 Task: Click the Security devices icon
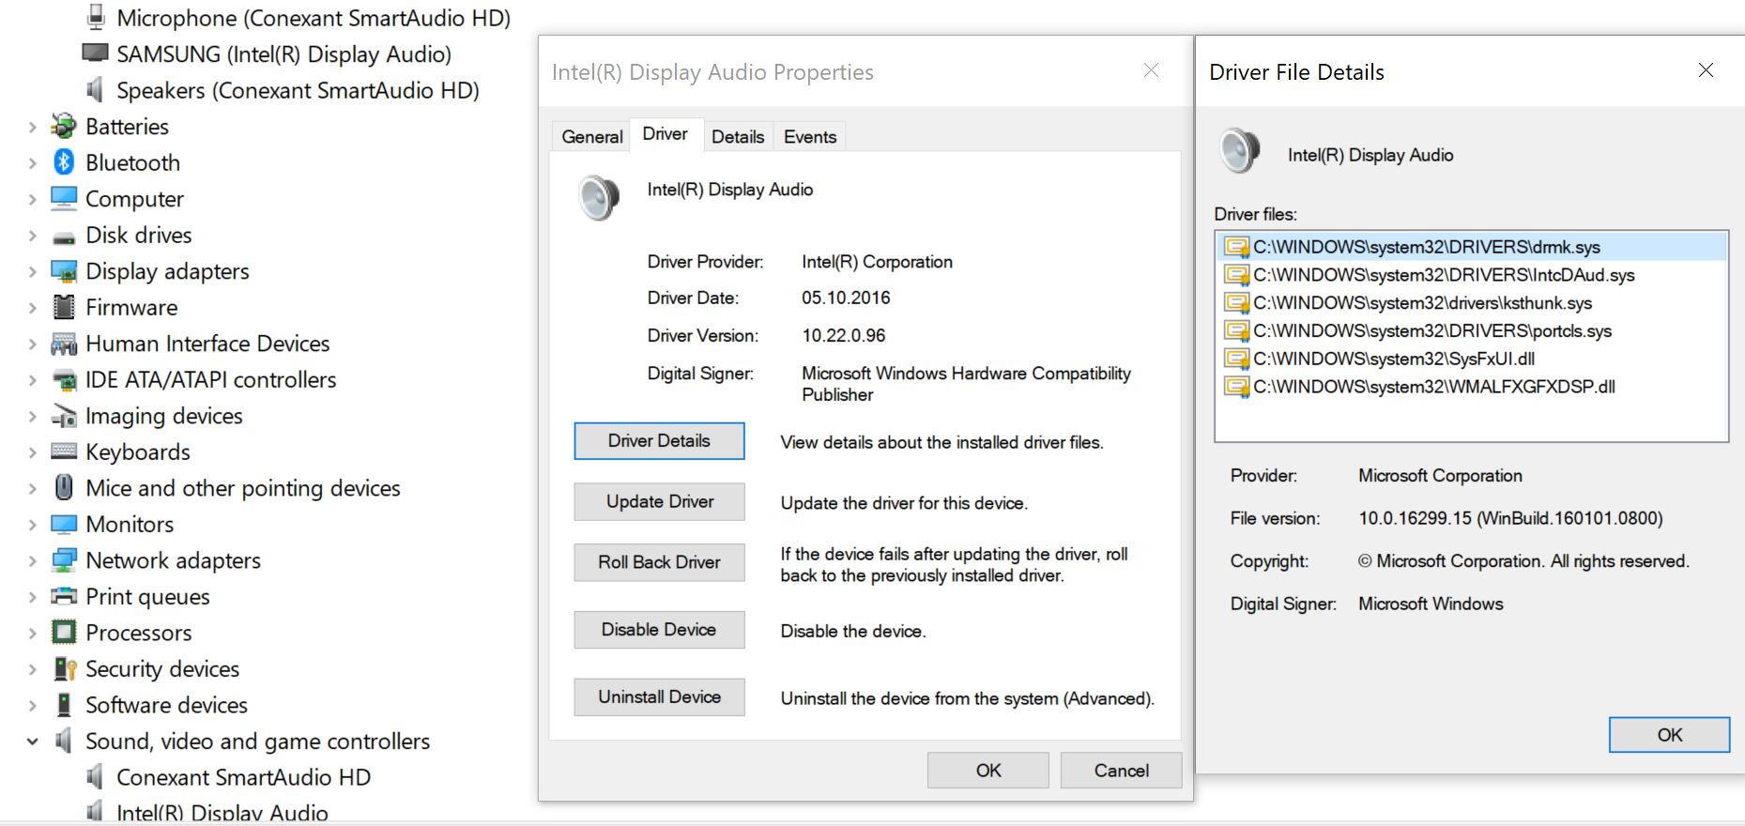tap(64, 668)
